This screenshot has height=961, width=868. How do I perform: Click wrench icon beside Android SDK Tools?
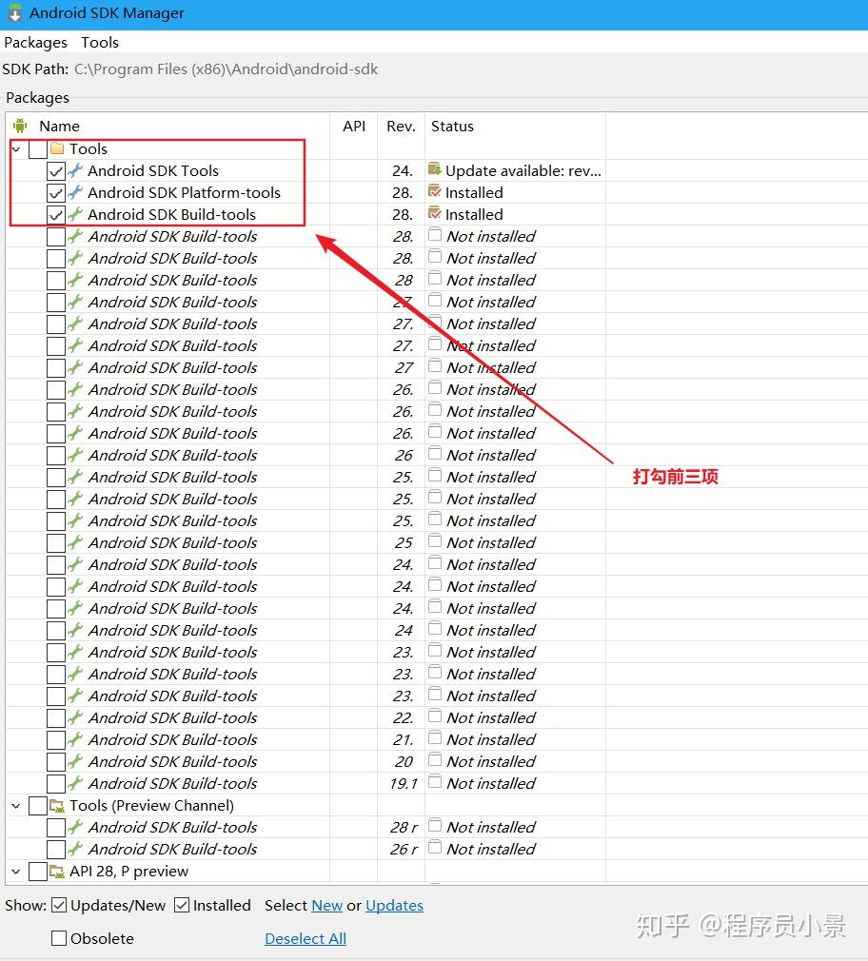point(75,170)
